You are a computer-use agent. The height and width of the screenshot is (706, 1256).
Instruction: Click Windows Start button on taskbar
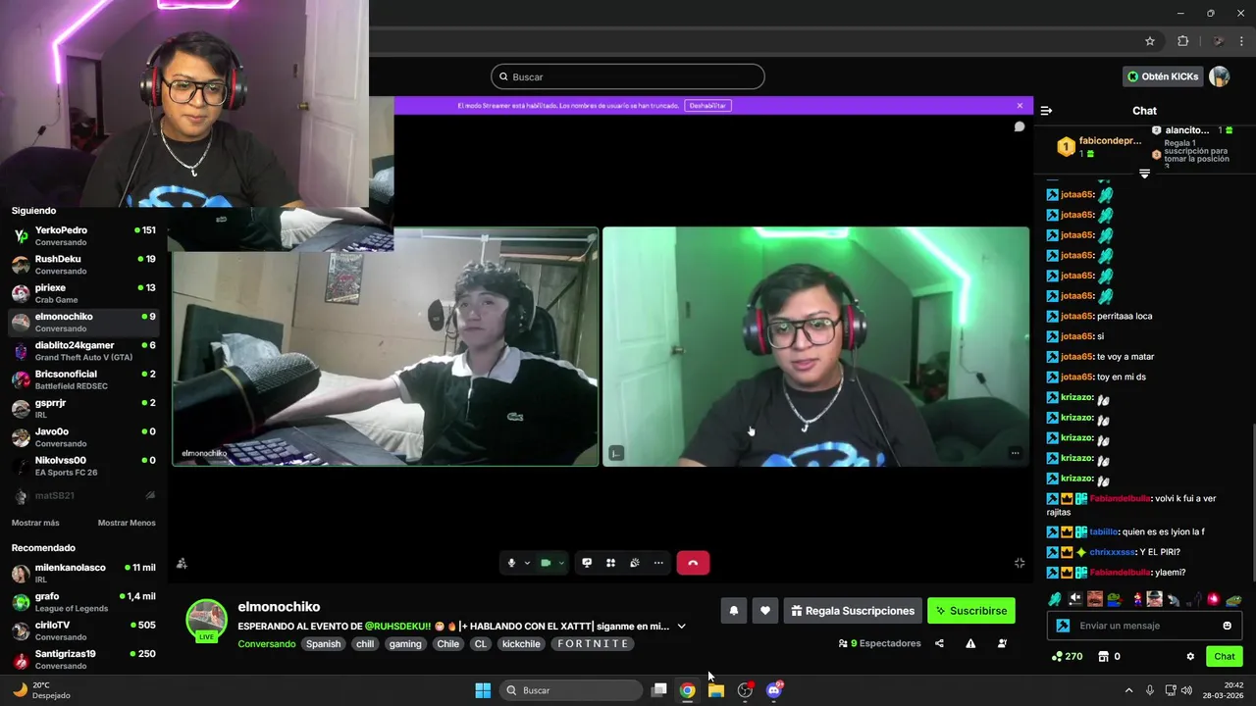[x=483, y=690]
